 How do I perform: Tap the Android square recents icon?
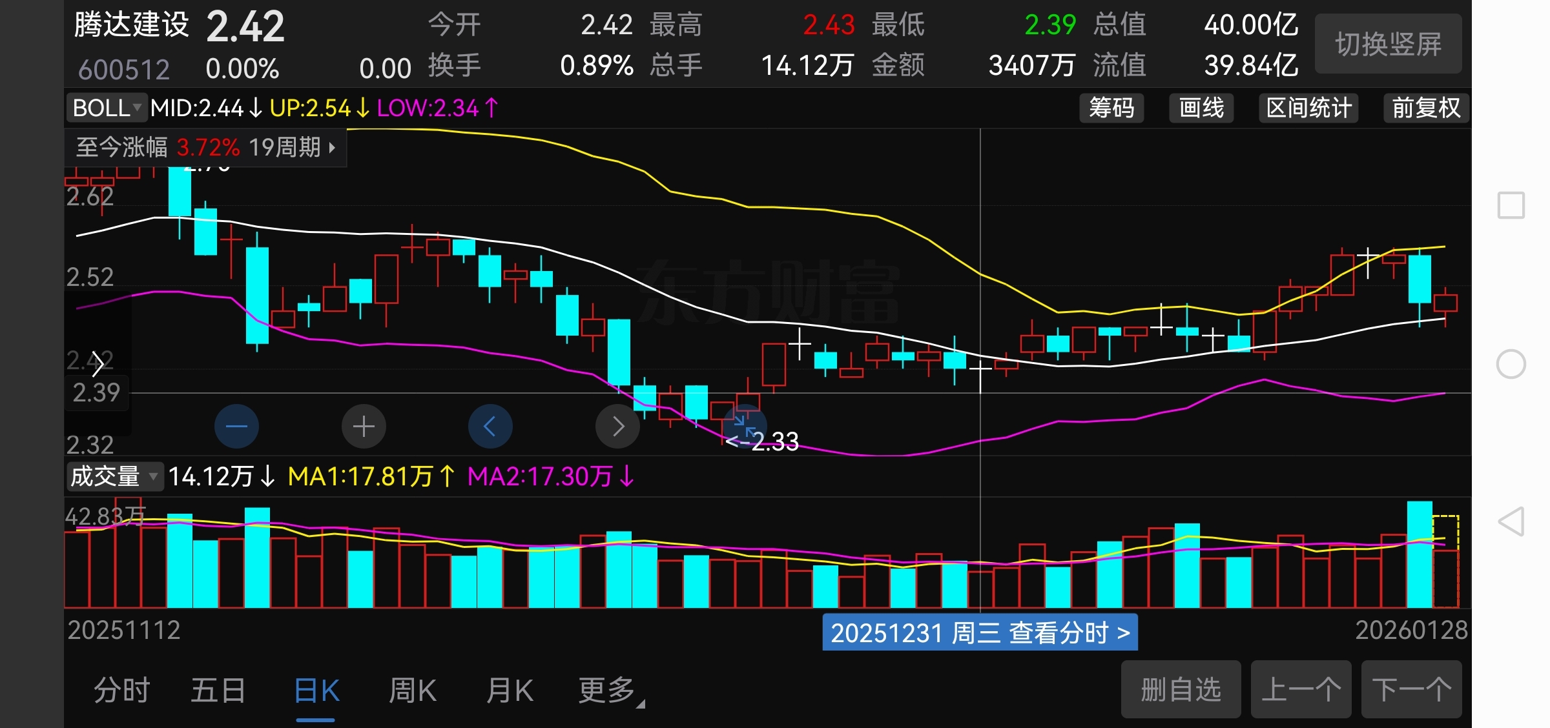pos(1511,206)
